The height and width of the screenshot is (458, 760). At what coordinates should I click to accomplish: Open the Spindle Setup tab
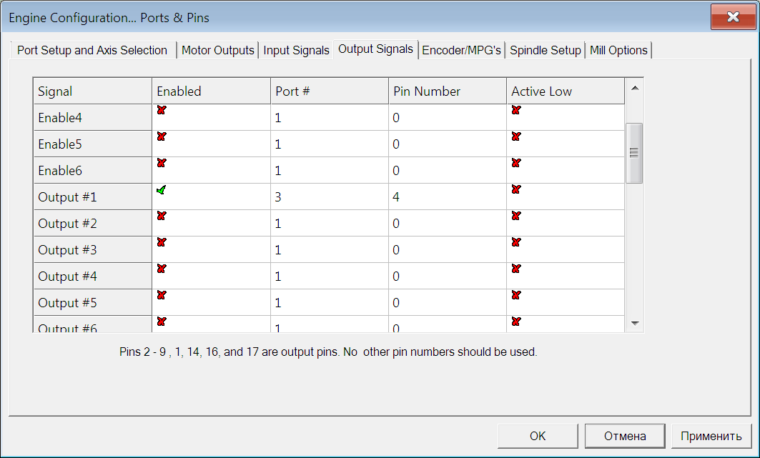click(546, 50)
